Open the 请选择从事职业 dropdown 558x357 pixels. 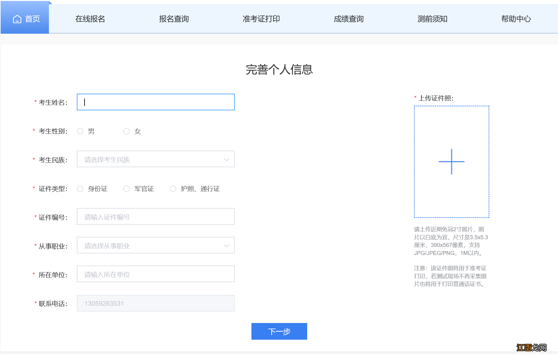pyautogui.click(x=156, y=245)
